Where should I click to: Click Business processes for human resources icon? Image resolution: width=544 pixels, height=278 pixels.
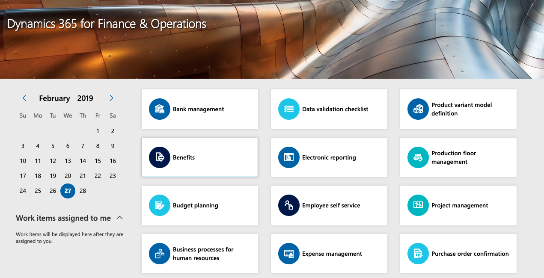160,254
